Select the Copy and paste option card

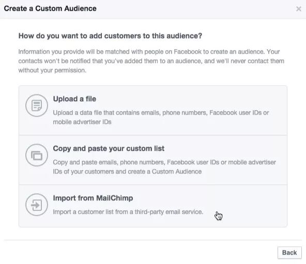(x=153, y=160)
